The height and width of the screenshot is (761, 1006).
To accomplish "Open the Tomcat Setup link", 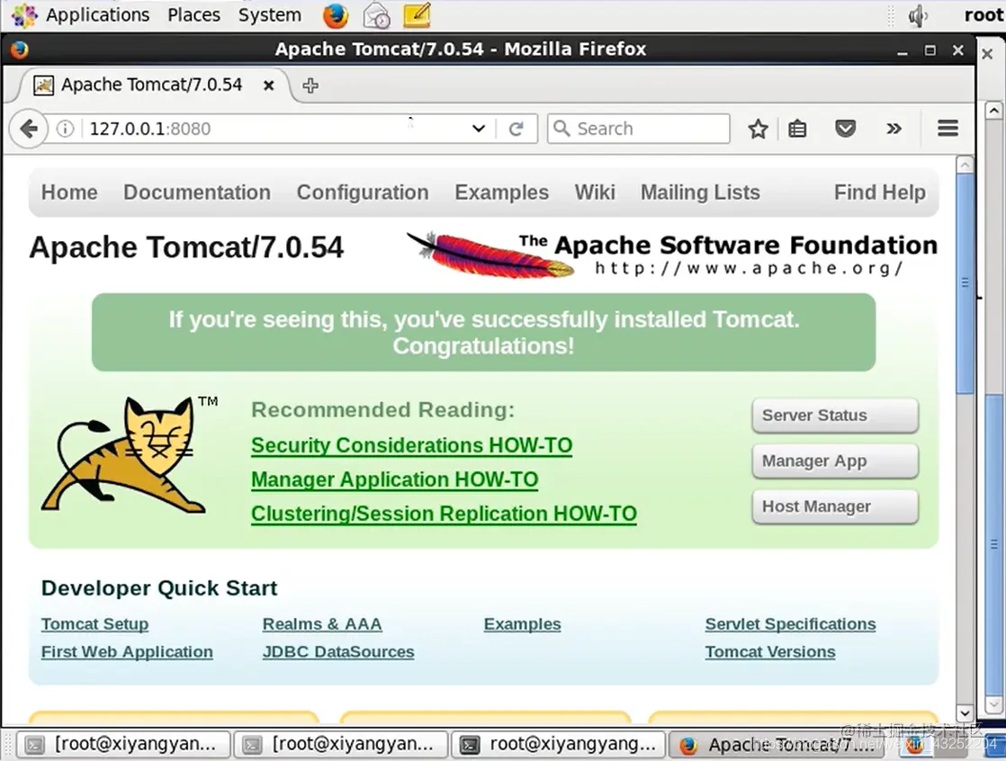I will pyautogui.click(x=95, y=623).
